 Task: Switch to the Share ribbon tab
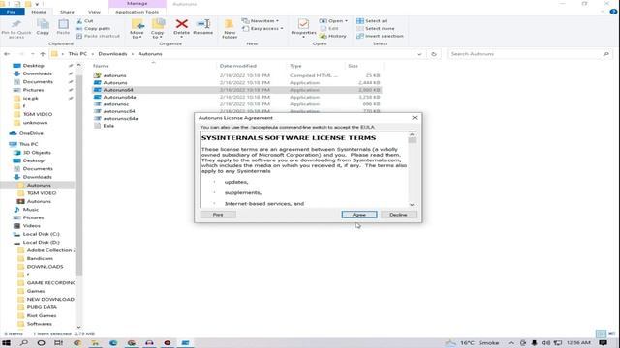tap(67, 12)
